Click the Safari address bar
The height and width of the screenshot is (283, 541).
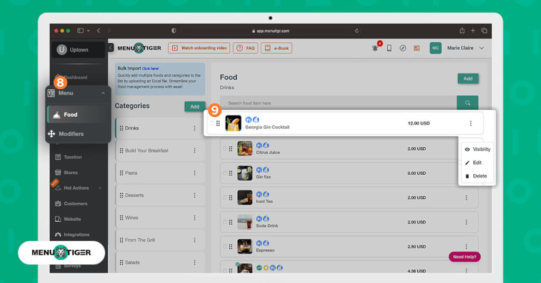[270, 31]
